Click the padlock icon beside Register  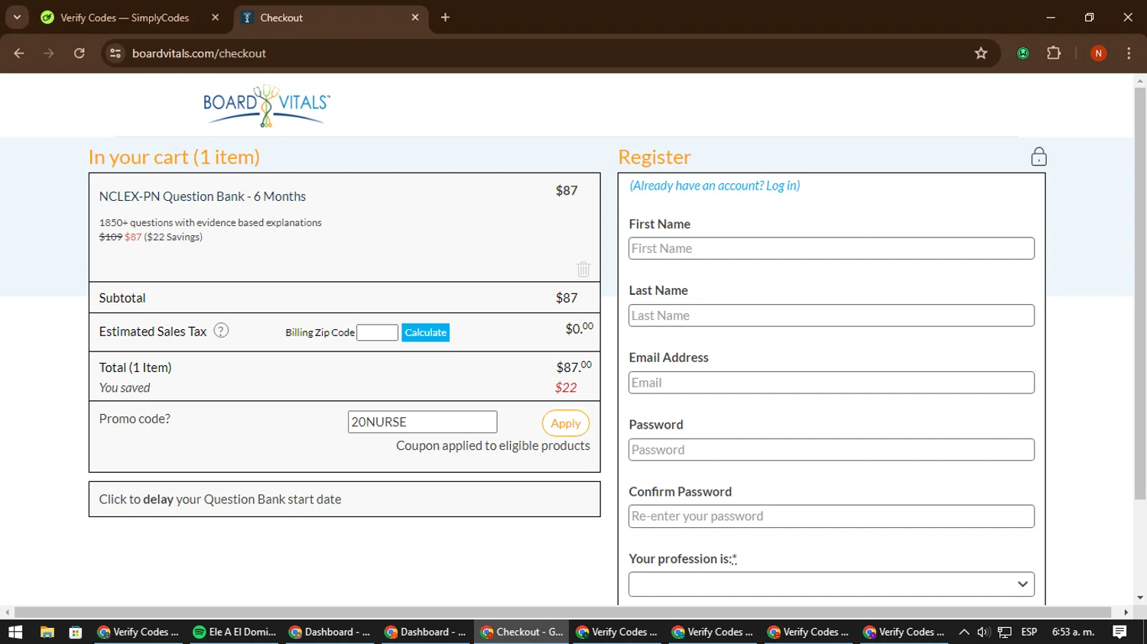click(1038, 157)
